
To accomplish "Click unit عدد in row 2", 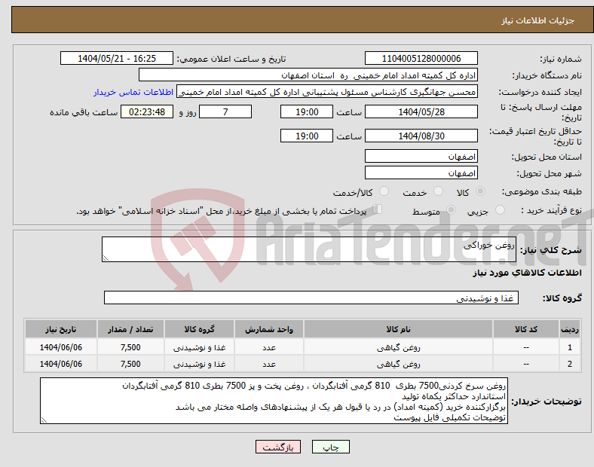I will tap(269, 364).
